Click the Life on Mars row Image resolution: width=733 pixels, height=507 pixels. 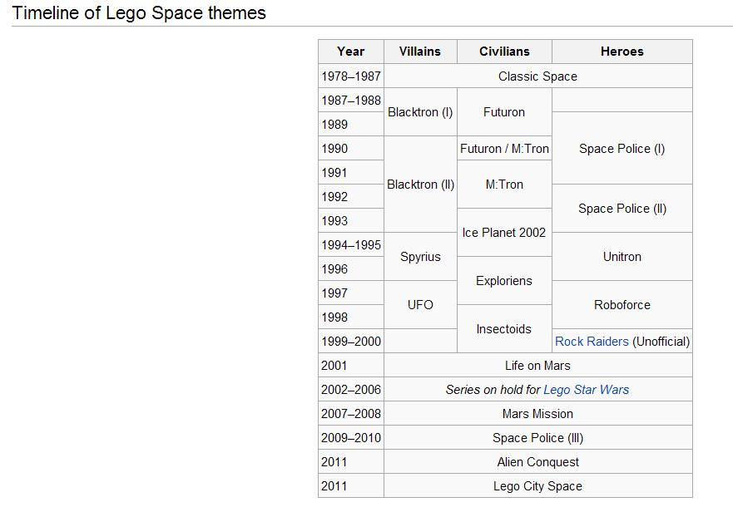[x=537, y=366]
